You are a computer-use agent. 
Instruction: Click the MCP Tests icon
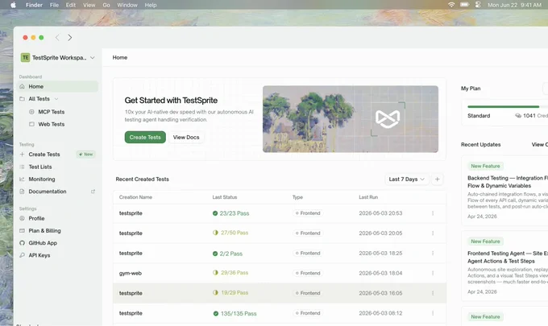click(x=31, y=112)
